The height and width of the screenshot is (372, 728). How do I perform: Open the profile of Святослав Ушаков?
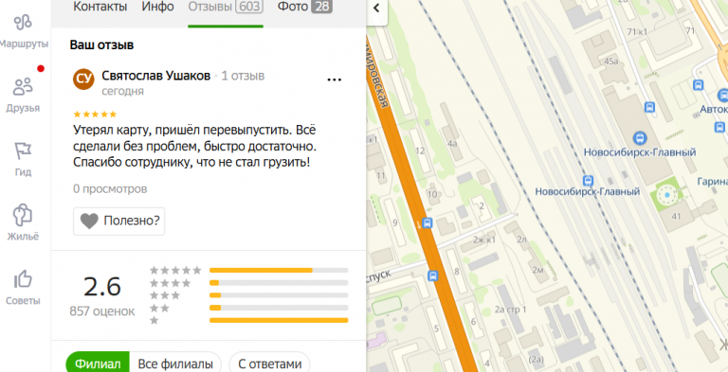[156, 76]
